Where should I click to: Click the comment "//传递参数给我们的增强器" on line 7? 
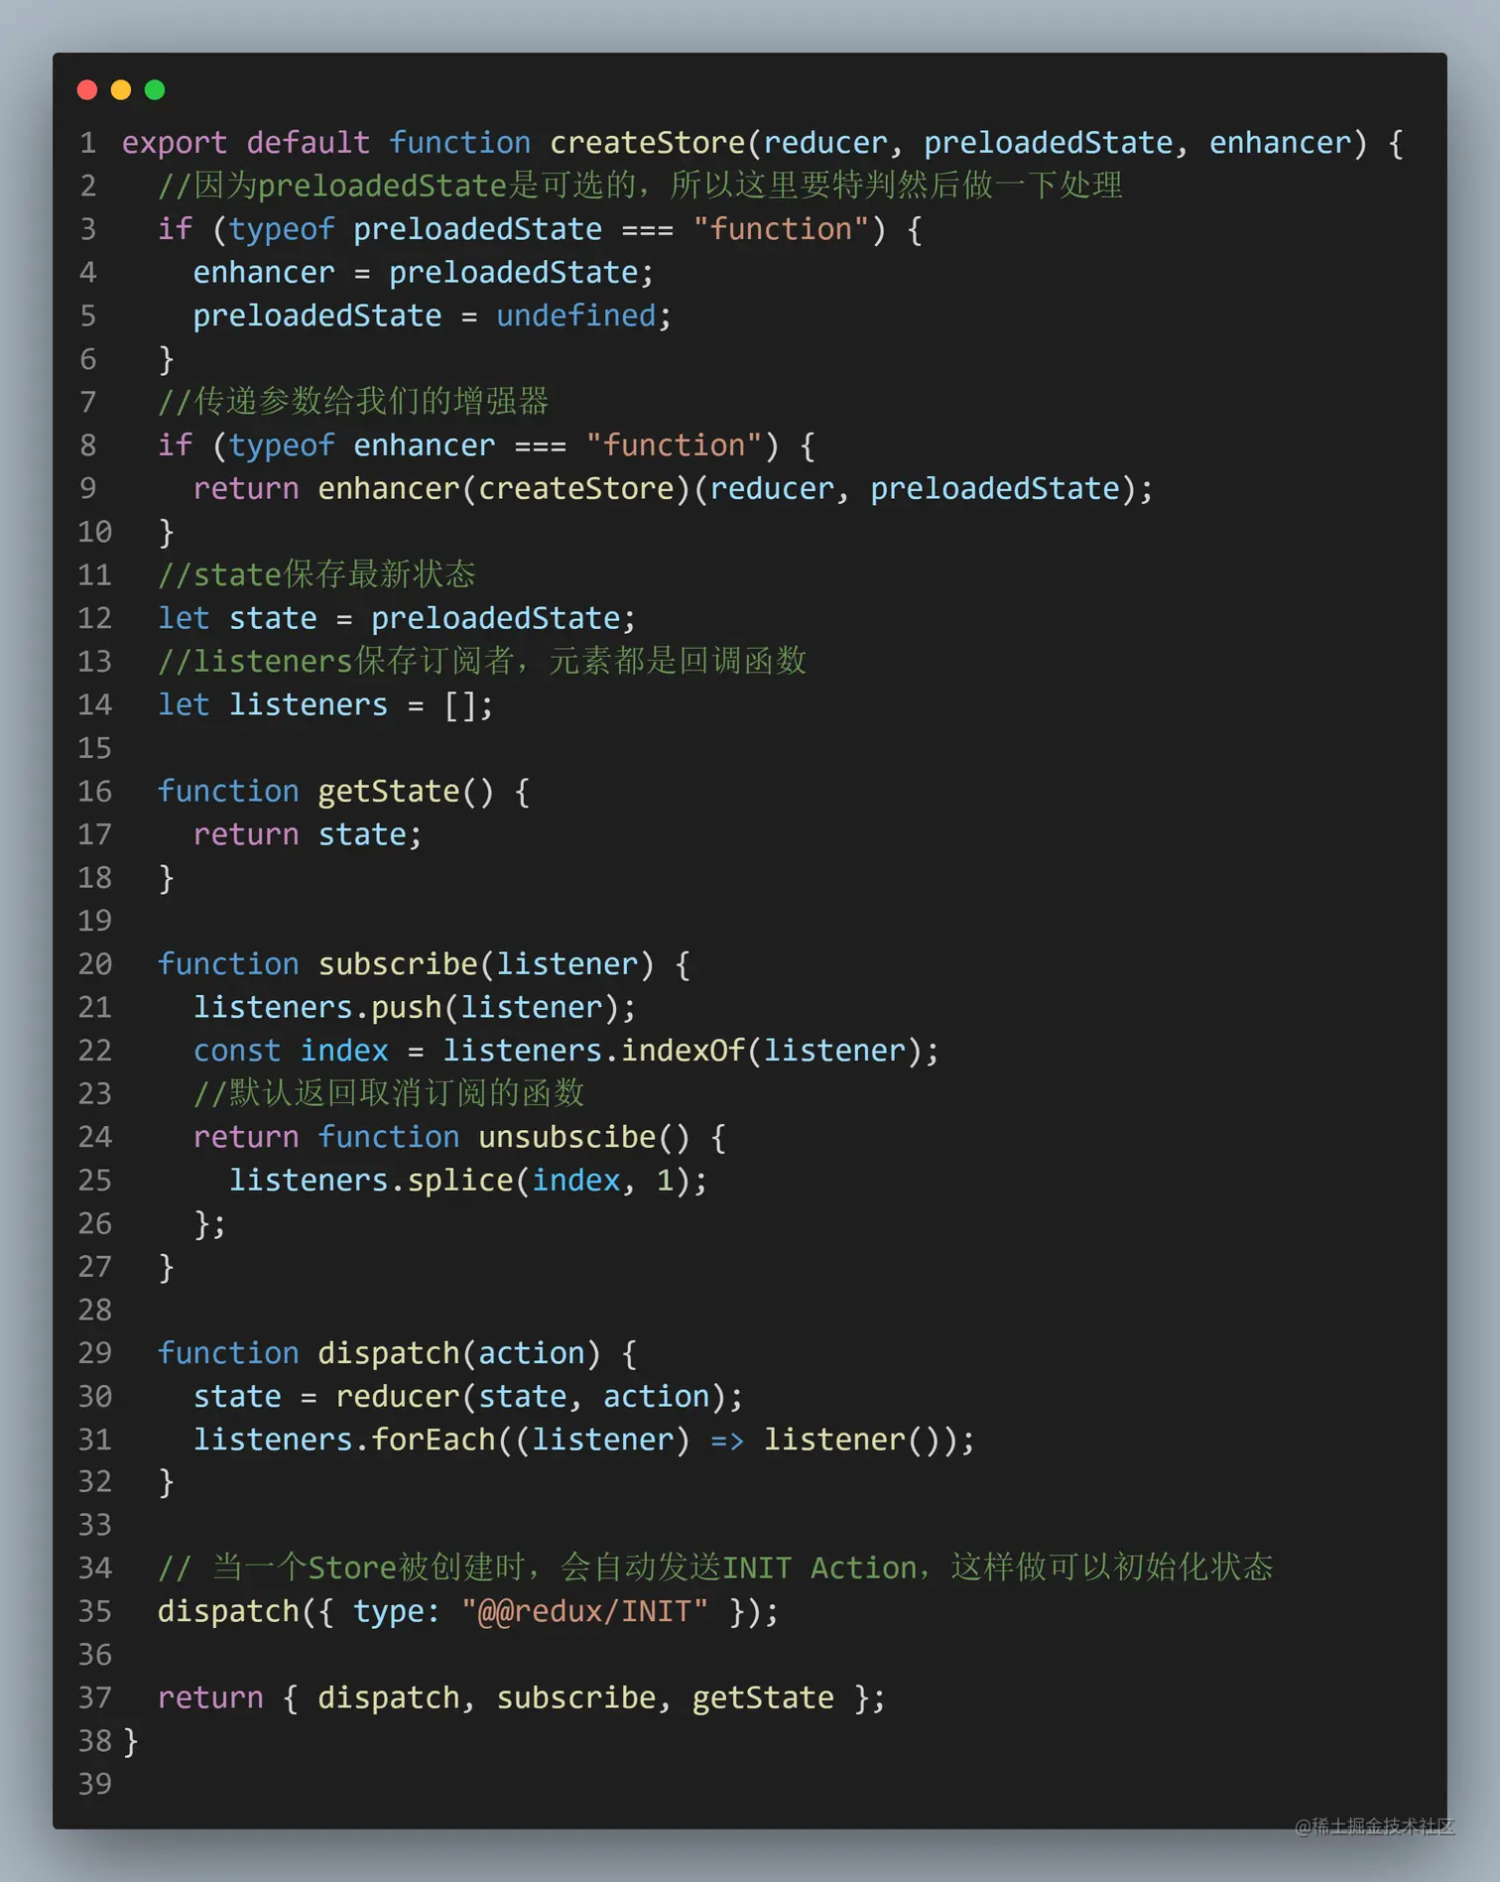click(353, 402)
